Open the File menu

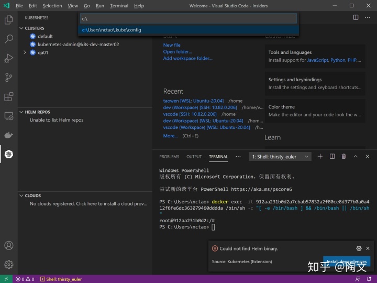click(19, 6)
